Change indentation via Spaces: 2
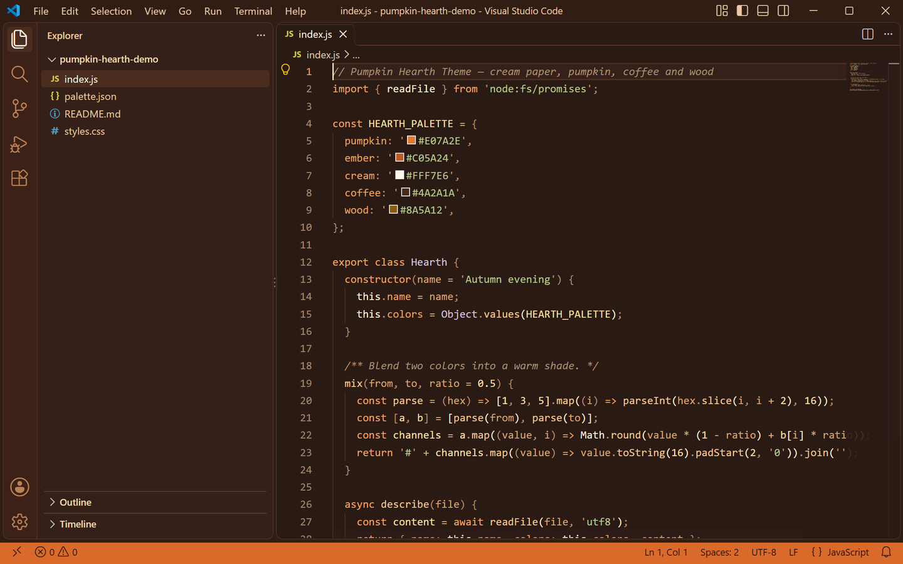The width and height of the screenshot is (903, 564). 719,552
